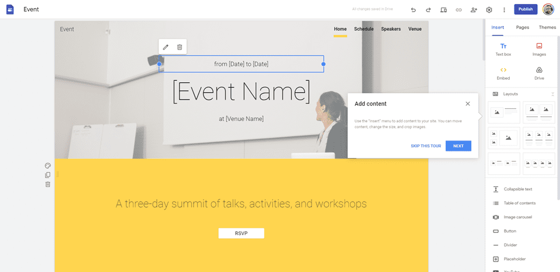
Task: Close the Add content popup
Action: coord(468,104)
